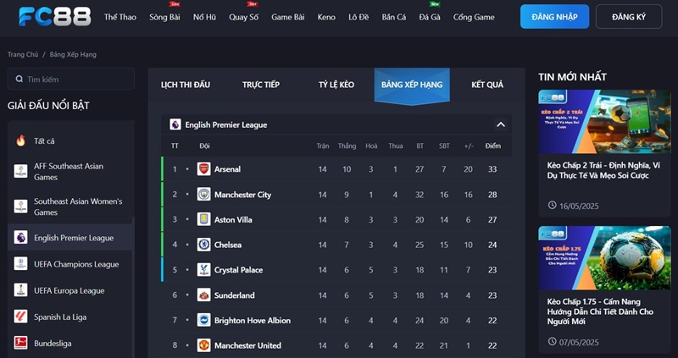The width and height of the screenshot is (678, 358).
Task: Click the Crystal Palace crest icon
Action: click(x=203, y=270)
